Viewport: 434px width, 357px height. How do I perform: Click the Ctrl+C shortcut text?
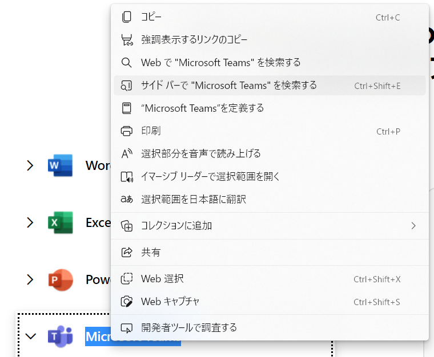tap(388, 18)
